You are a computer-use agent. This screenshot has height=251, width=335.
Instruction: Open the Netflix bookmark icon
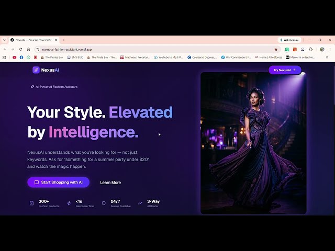pyautogui.click(x=36, y=57)
